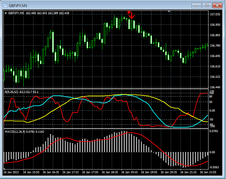Click the chart window icon in title bar
The height and width of the screenshot is (179, 226).
point(5,5)
